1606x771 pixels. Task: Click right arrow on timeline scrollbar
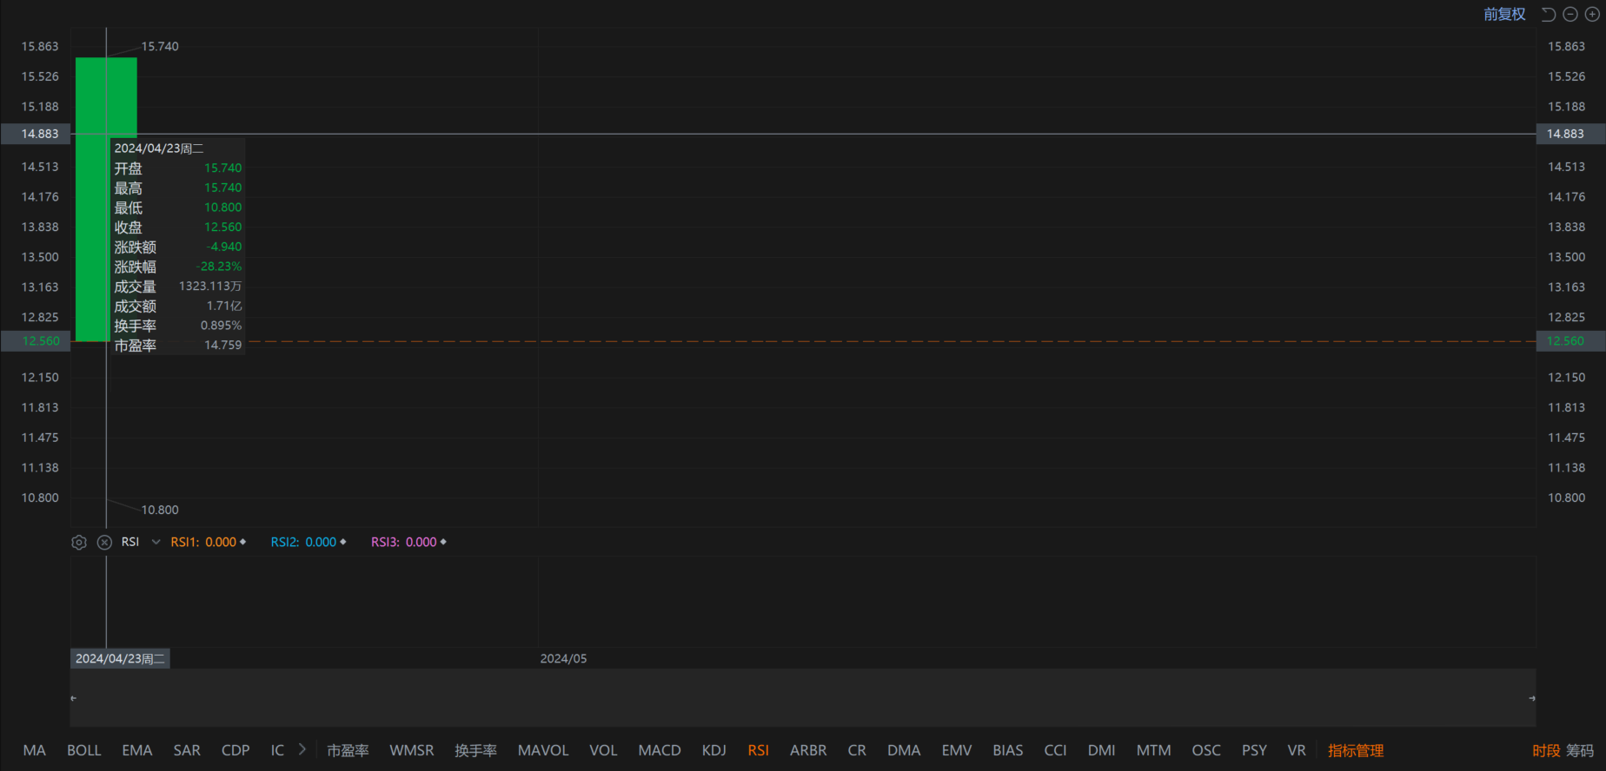point(1531,698)
